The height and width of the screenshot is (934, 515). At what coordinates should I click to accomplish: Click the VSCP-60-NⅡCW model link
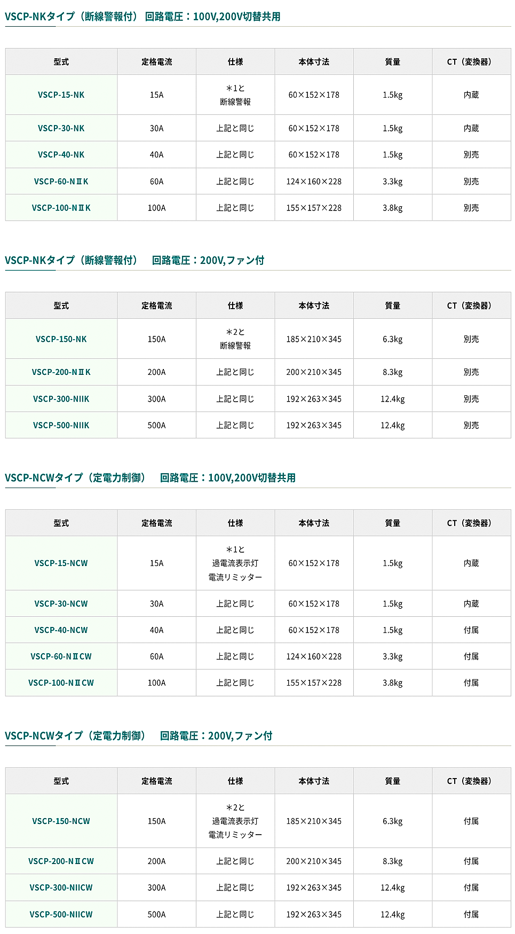pos(61,656)
